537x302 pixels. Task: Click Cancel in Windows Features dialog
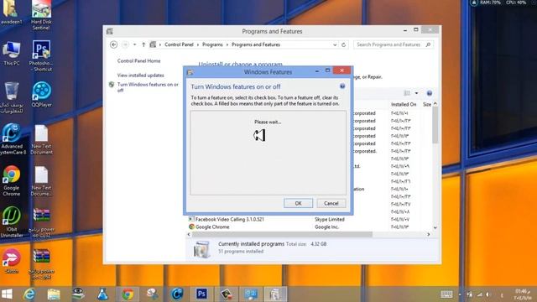331,203
